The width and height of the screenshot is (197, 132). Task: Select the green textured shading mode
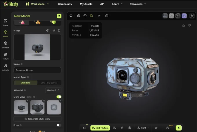pyautogui.click(x=92, y=16)
